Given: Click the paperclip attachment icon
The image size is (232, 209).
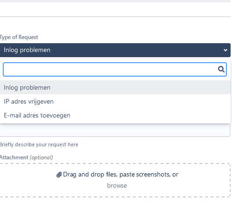Looking at the screenshot, I should pos(59,175).
